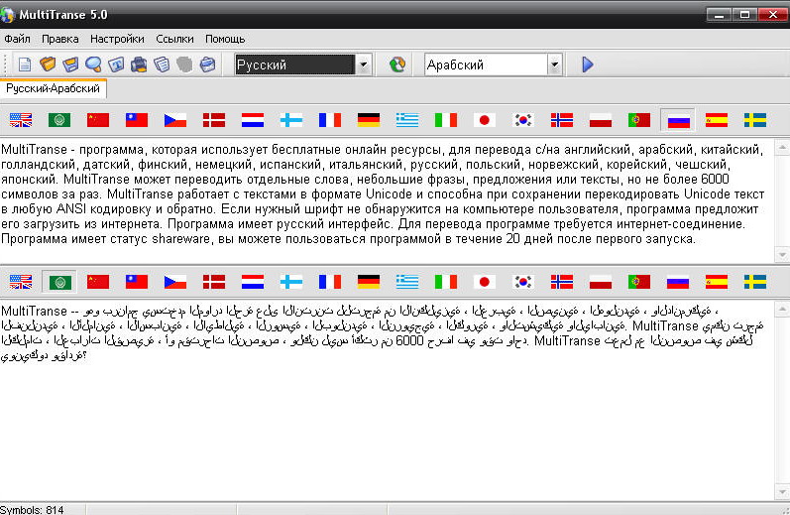The image size is (790, 515).
Task: Click highlighted Arabic flag in lower row
Action: pos(59,282)
